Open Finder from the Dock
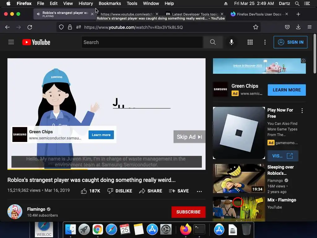 [70, 230]
